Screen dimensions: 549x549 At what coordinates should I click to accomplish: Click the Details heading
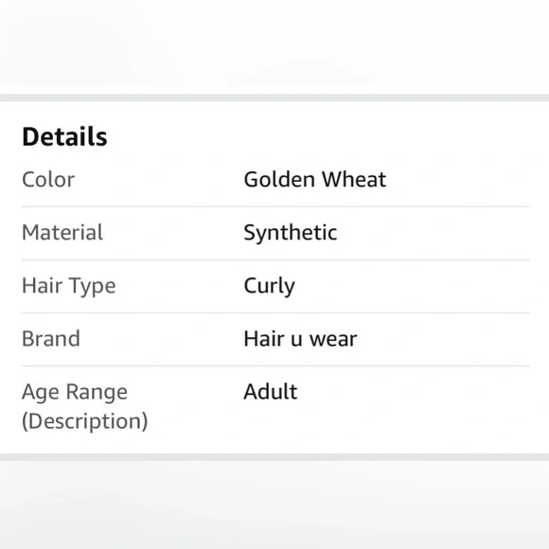point(64,136)
